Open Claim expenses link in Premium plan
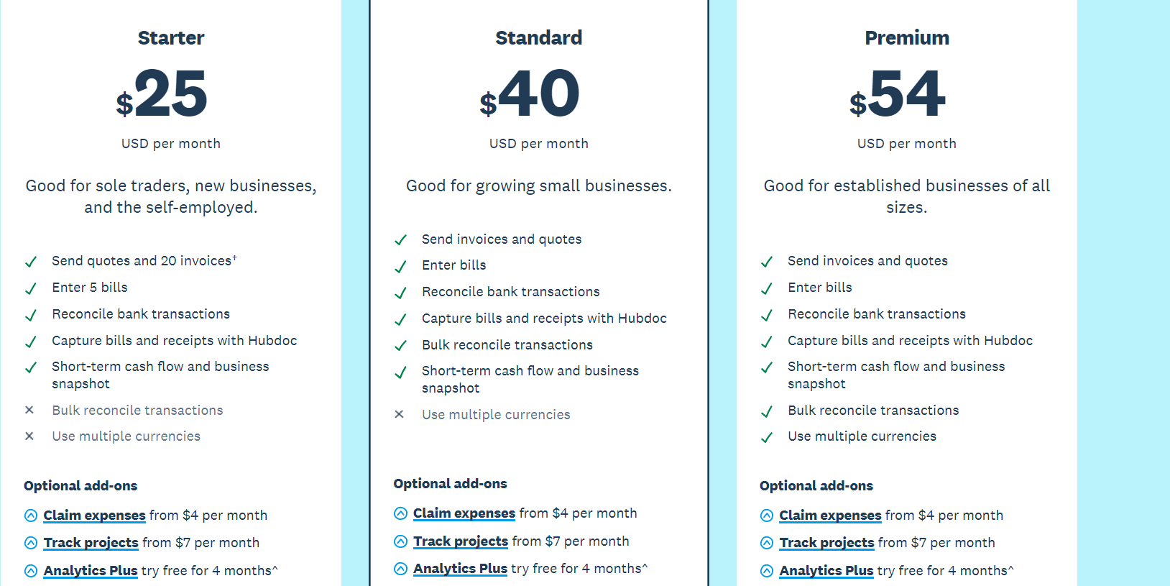Image resolution: width=1170 pixels, height=586 pixels. [x=830, y=516]
